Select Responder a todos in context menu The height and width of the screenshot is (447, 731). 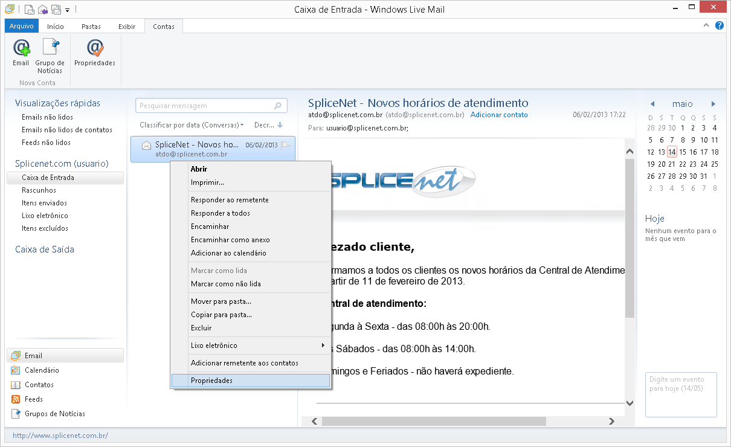(251, 213)
